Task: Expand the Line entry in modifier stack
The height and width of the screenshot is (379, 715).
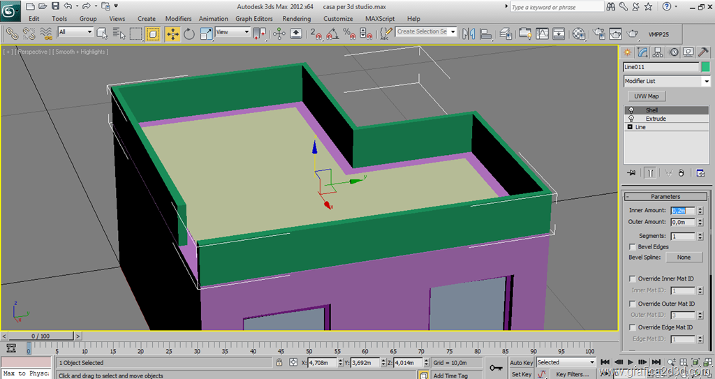Action: [631, 127]
